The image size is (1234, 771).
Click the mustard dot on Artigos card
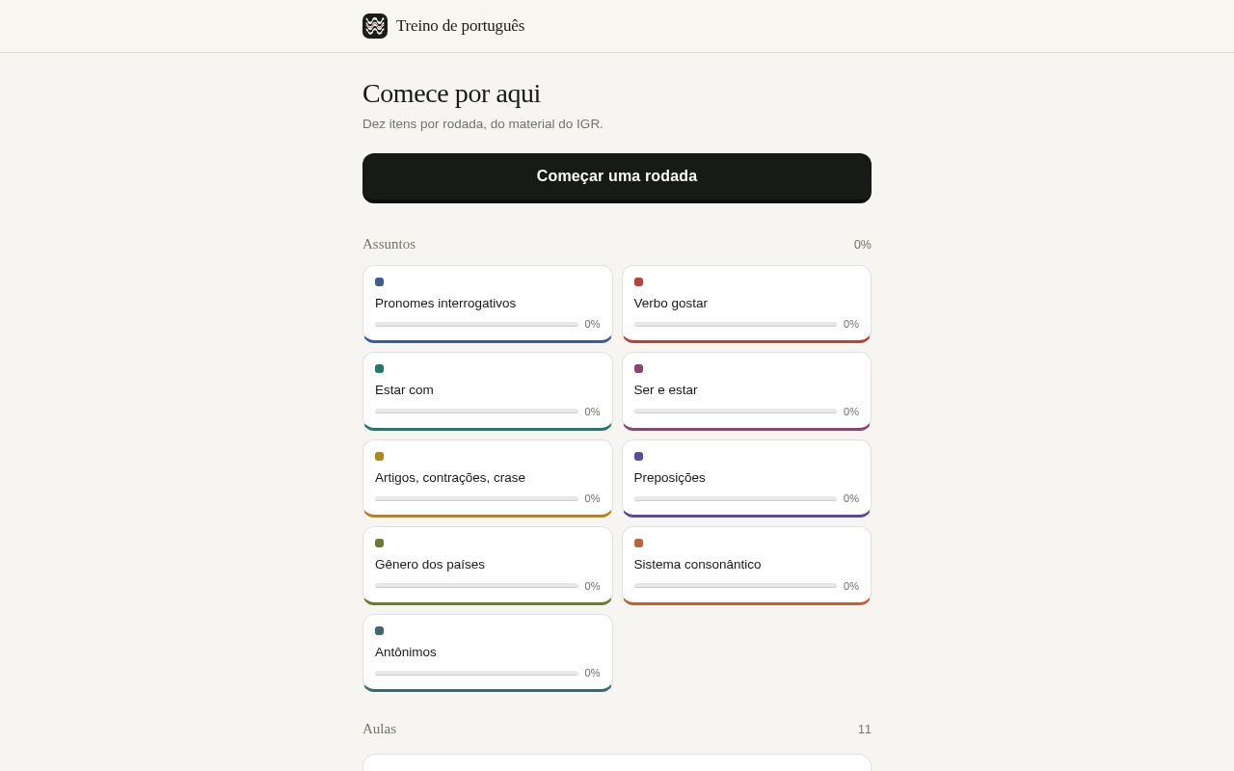379,456
